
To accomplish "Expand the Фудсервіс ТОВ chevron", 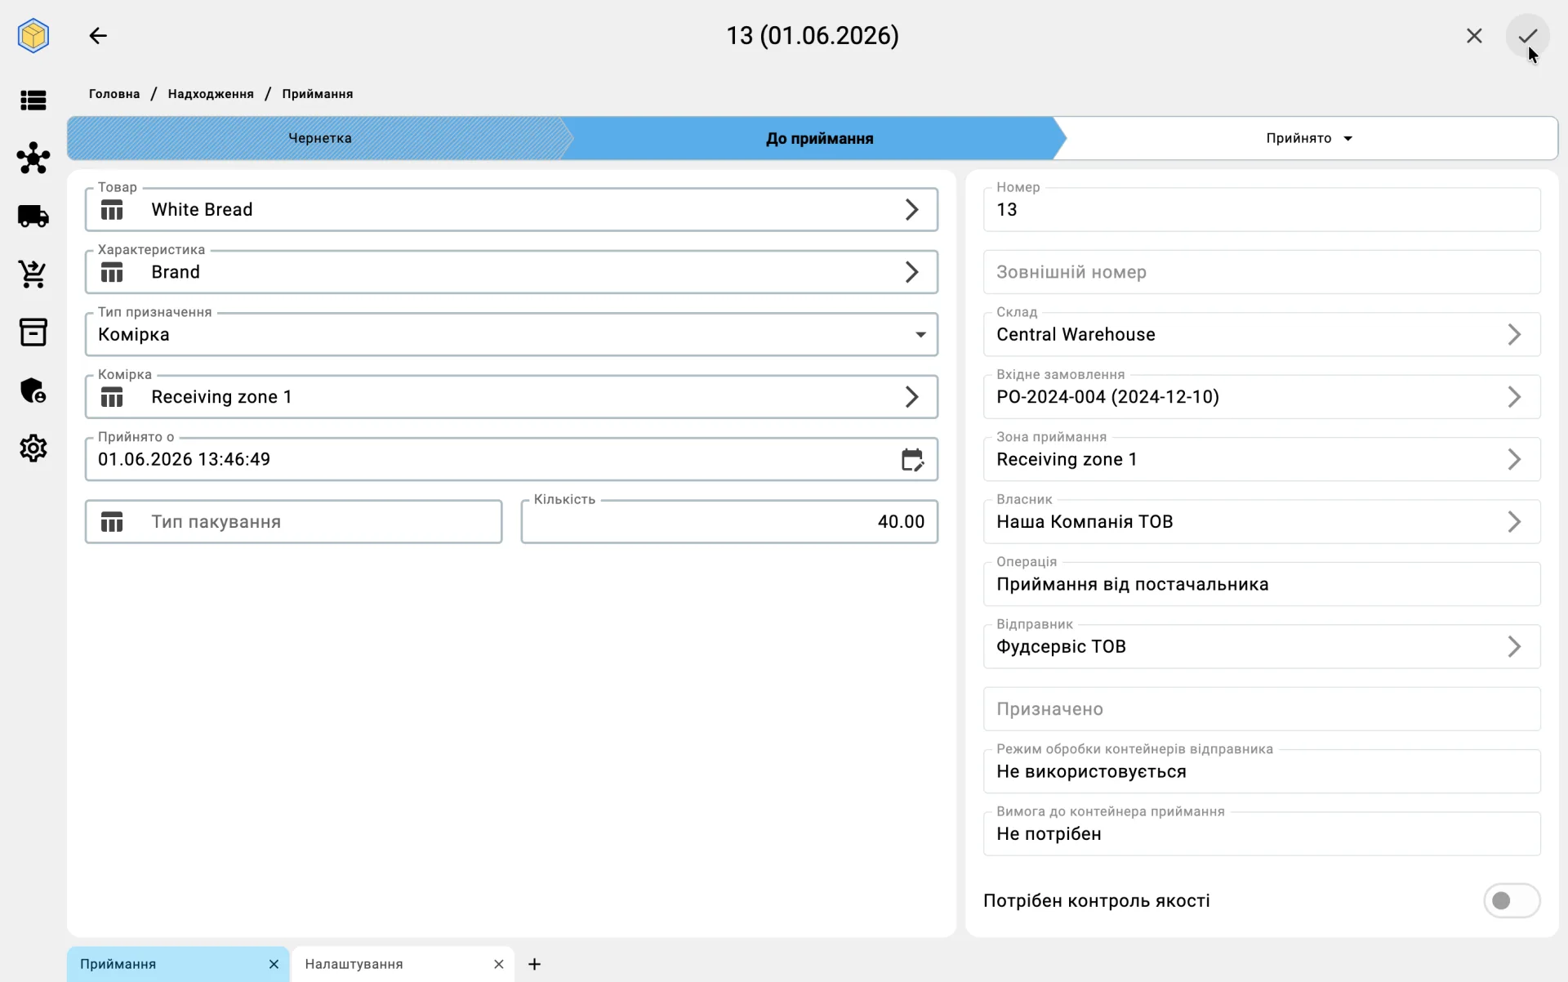I will pyautogui.click(x=1514, y=647).
